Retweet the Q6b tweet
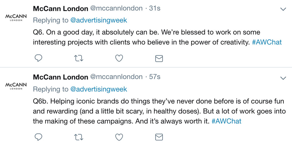Viewport: 292px width, 145px height. tap(78, 137)
